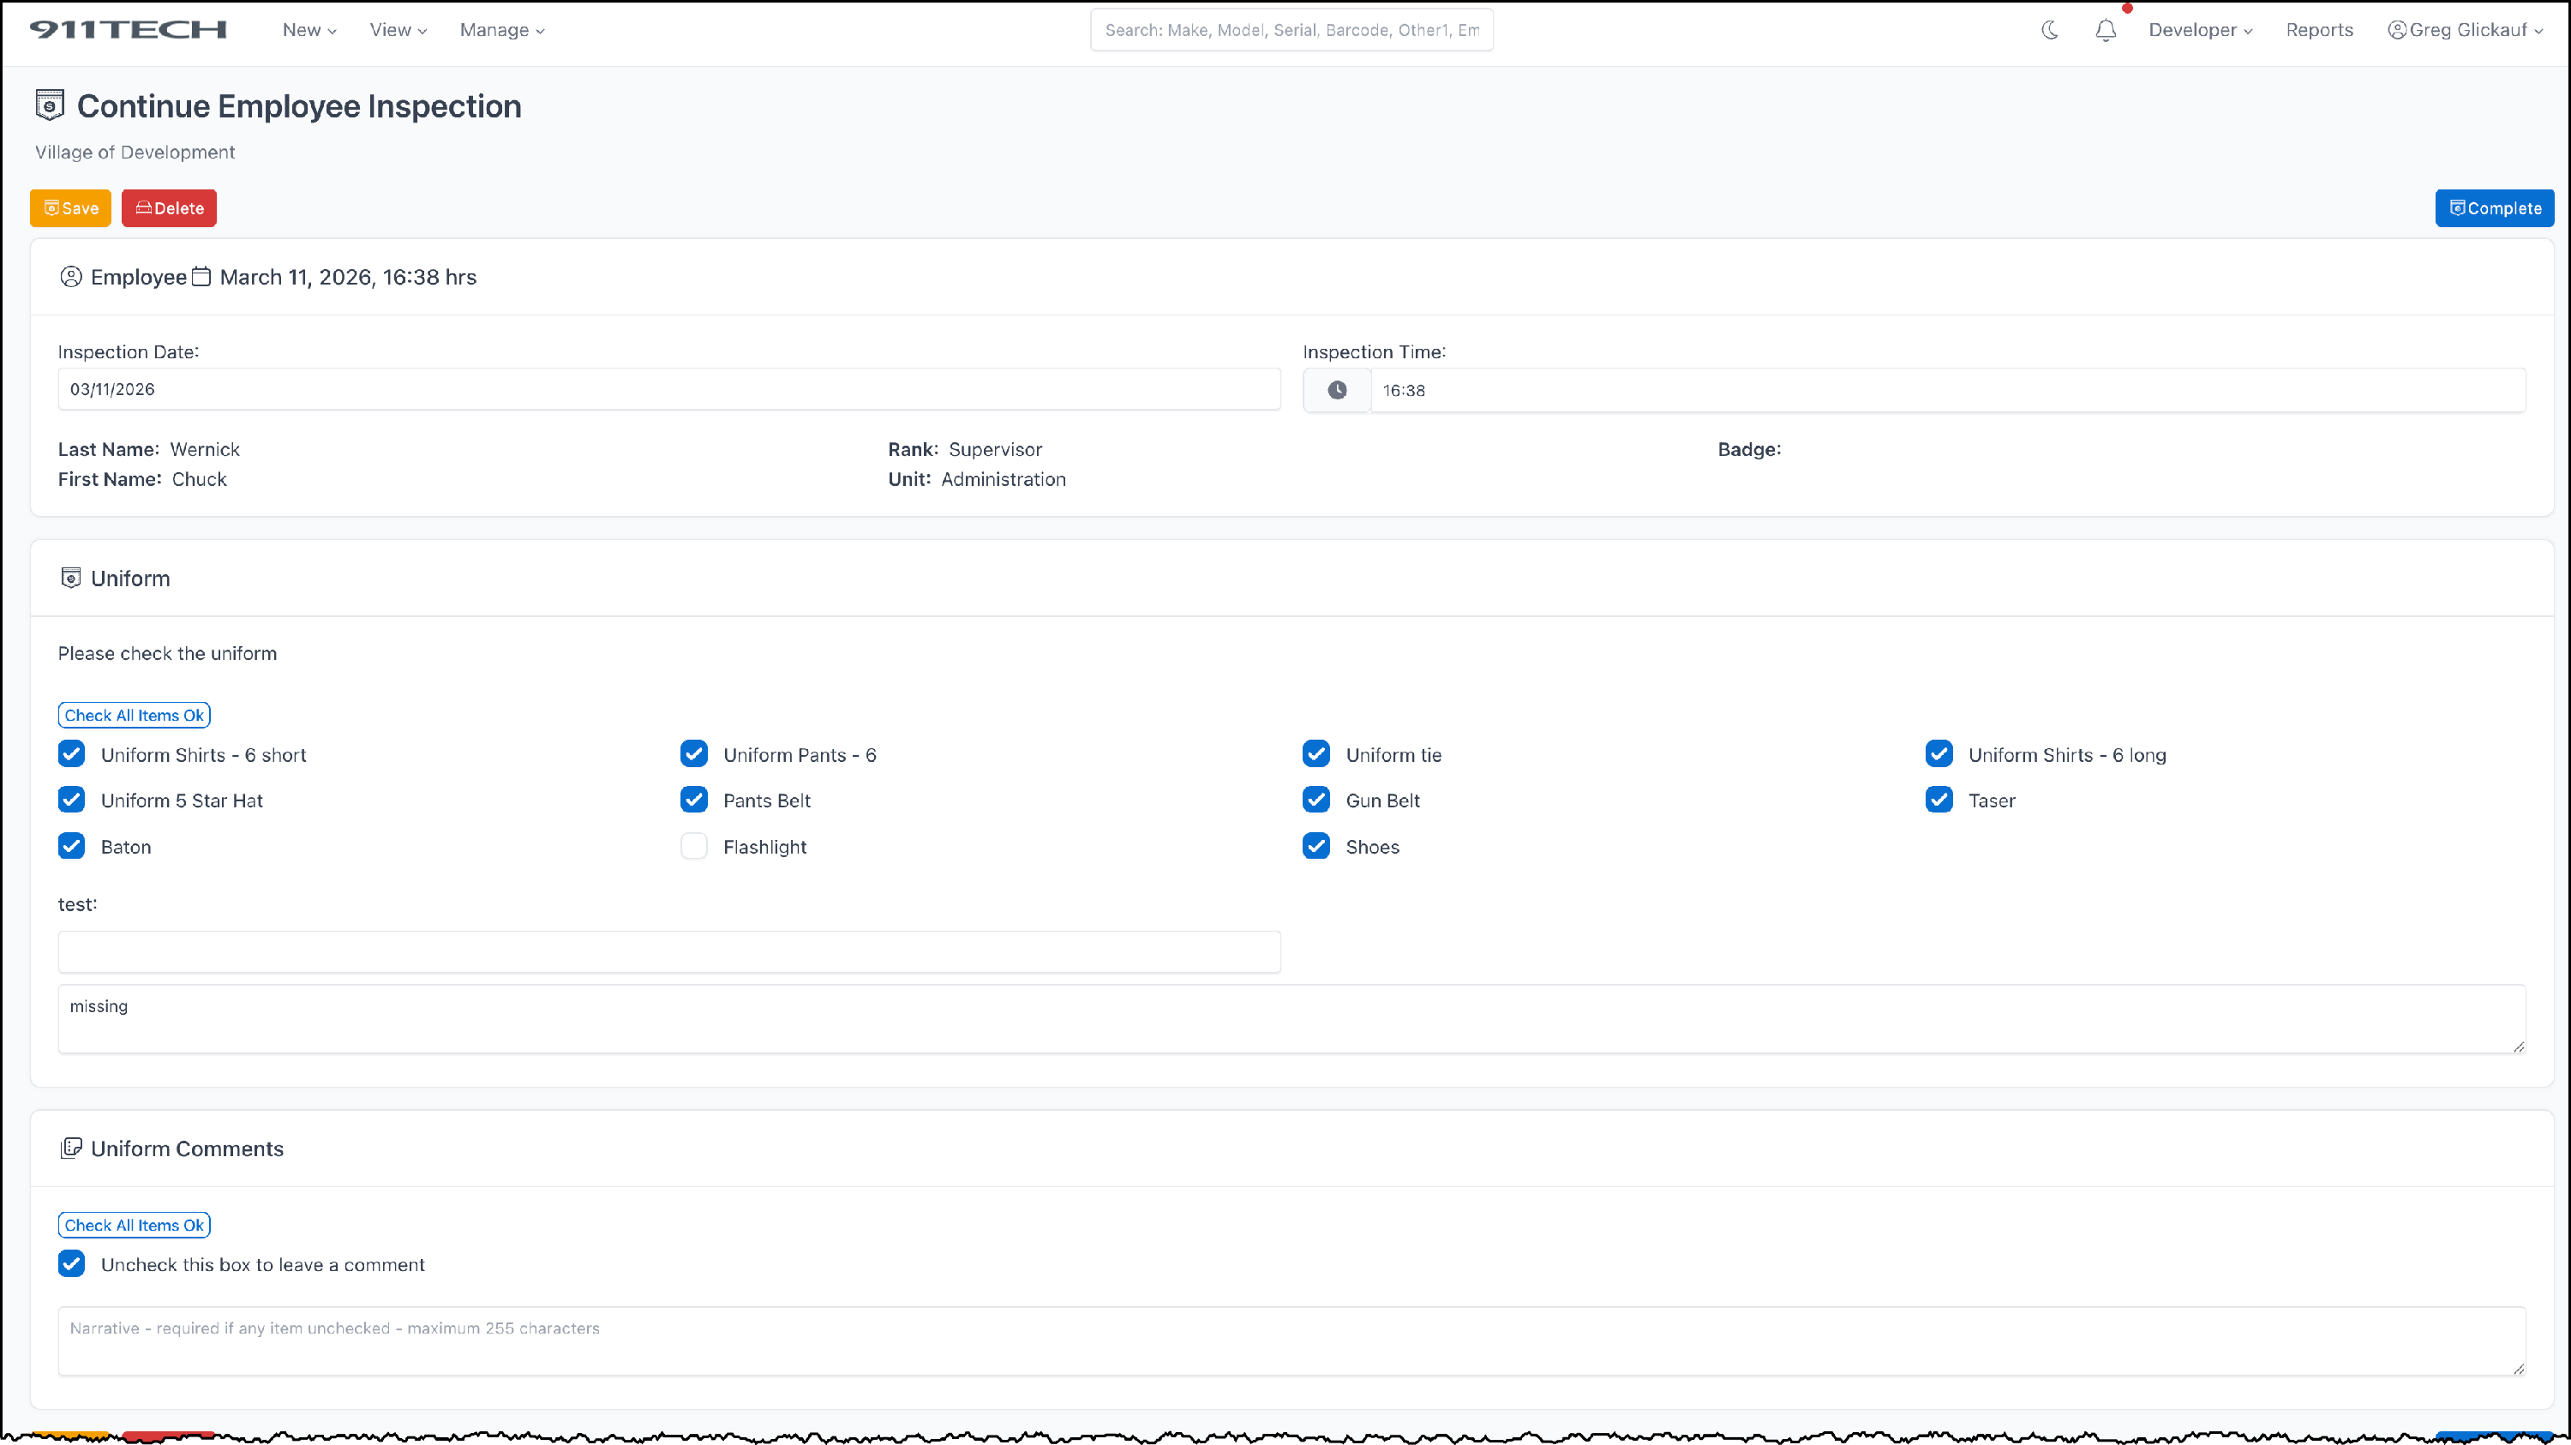Image resolution: width=2571 pixels, height=1445 pixels.
Task: Uncheck the box to leave a comment
Action: [x=72, y=1263]
